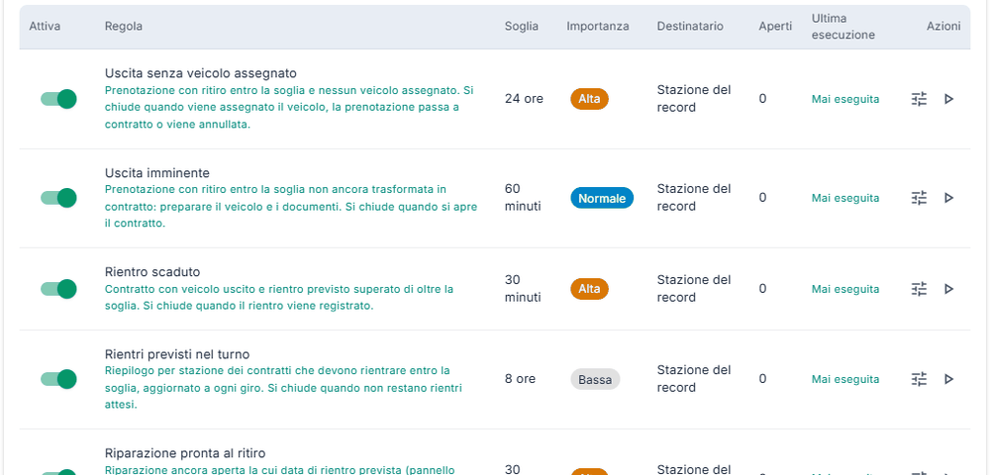Click Stazione del record for Uscita imminente

pyautogui.click(x=694, y=198)
